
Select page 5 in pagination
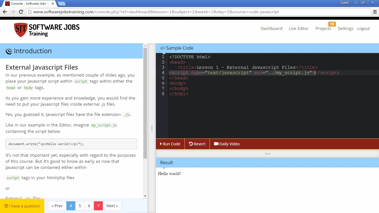pyautogui.click(x=80, y=206)
